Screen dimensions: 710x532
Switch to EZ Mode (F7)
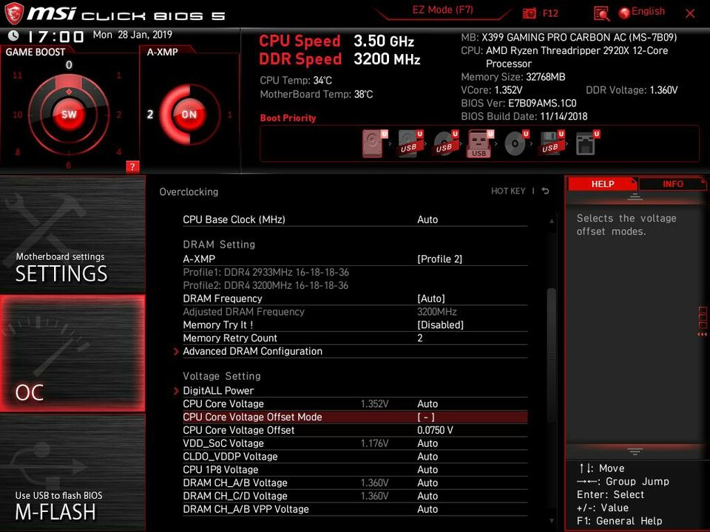tap(442, 10)
